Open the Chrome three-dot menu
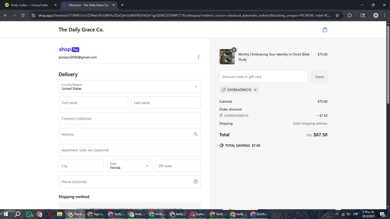Screen dimensions: 390x219 385,15
